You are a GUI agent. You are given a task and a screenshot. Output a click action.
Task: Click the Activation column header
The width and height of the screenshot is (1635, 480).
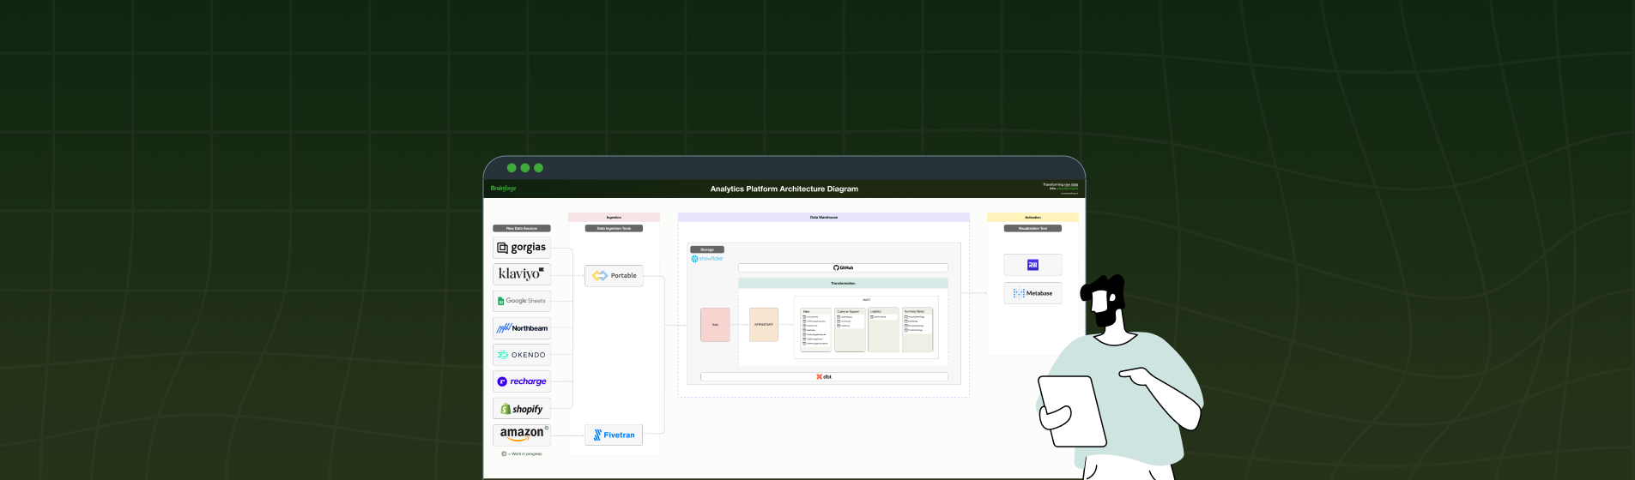point(1032,218)
